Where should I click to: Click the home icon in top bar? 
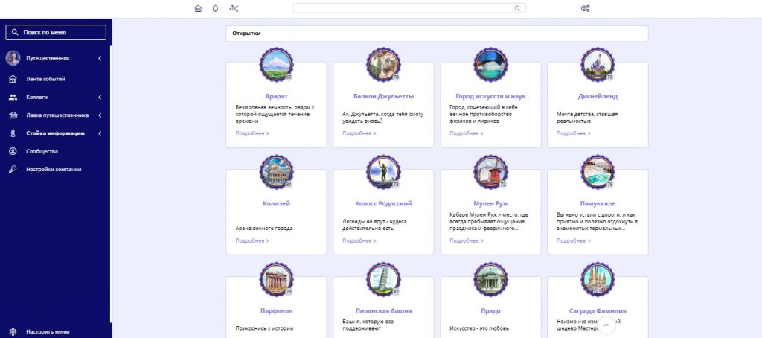[x=197, y=9]
